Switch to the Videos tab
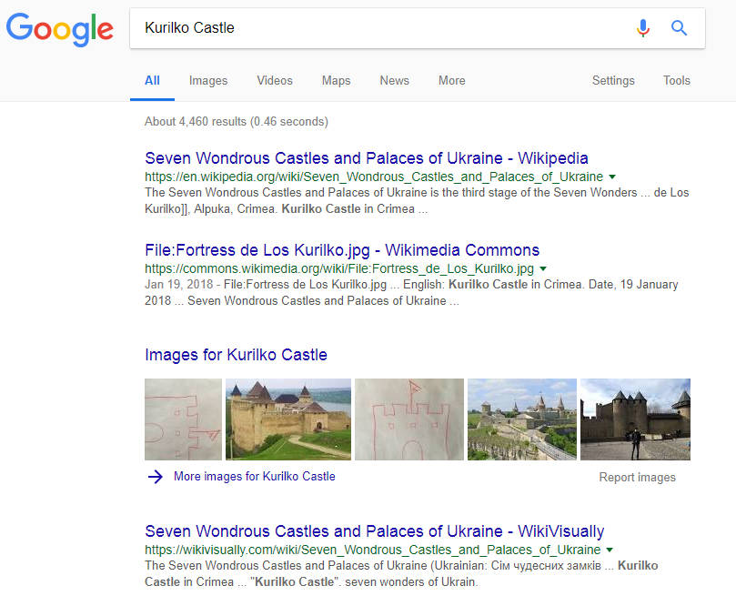The width and height of the screenshot is (736, 606). tap(275, 80)
